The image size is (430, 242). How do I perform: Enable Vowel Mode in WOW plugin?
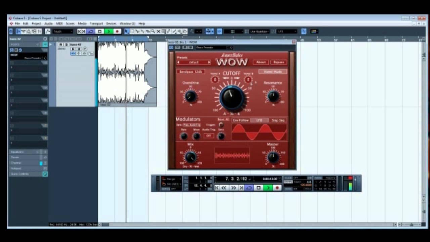click(x=273, y=72)
